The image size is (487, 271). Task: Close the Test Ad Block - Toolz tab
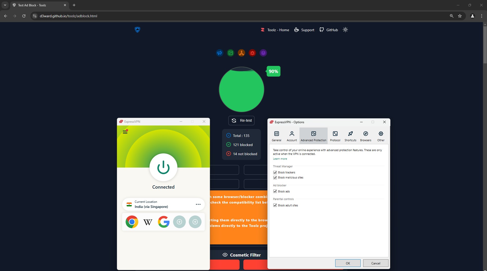tap(65, 5)
